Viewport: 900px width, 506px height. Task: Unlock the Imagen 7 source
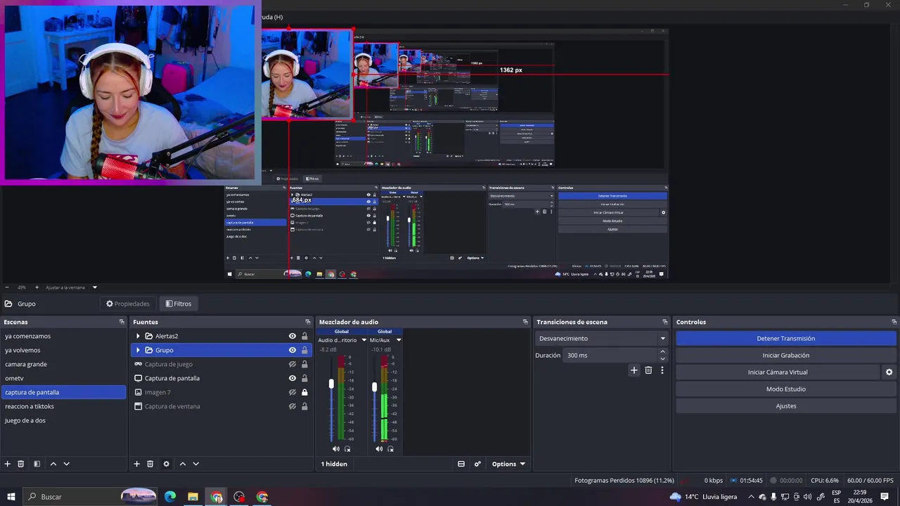coord(304,392)
